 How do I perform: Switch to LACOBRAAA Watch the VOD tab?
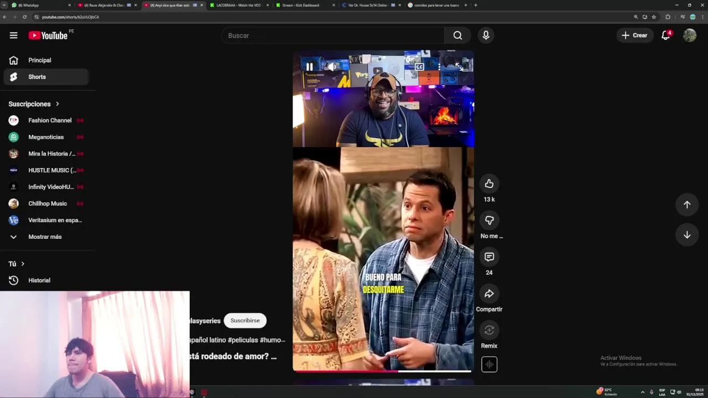[240, 5]
